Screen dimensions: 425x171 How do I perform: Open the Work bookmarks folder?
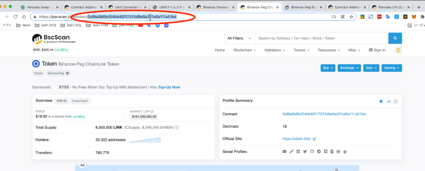[23, 25]
